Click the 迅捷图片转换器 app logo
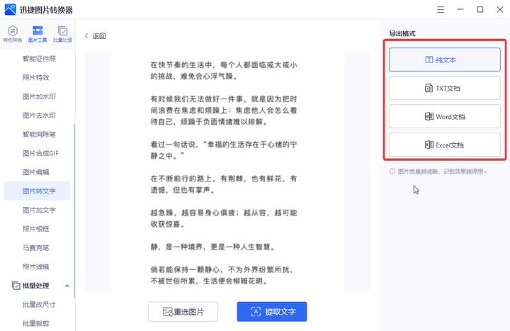The image size is (510, 331). [x=10, y=9]
